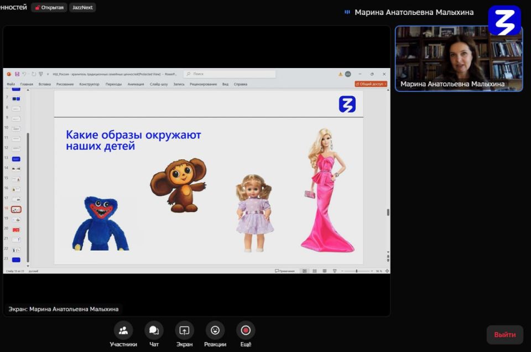This screenshot has height=352, width=531.
Task: Select slide 19 thumbnail
Action: tap(16, 220)
